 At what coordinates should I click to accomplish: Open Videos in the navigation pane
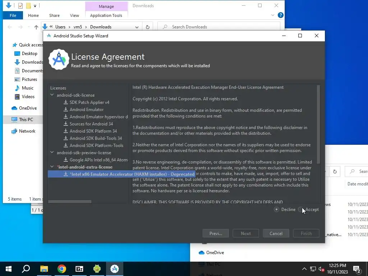25,97
